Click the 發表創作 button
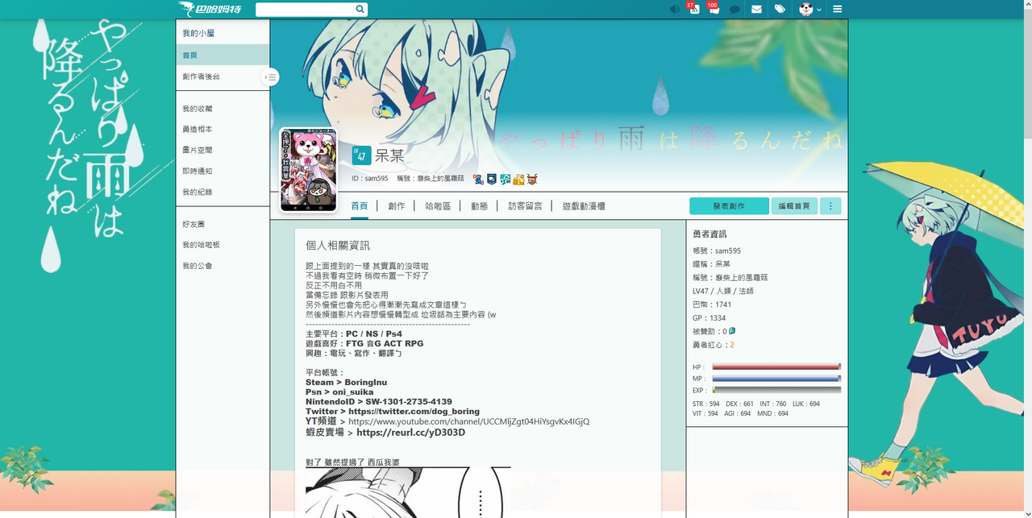 coord(729,206)
